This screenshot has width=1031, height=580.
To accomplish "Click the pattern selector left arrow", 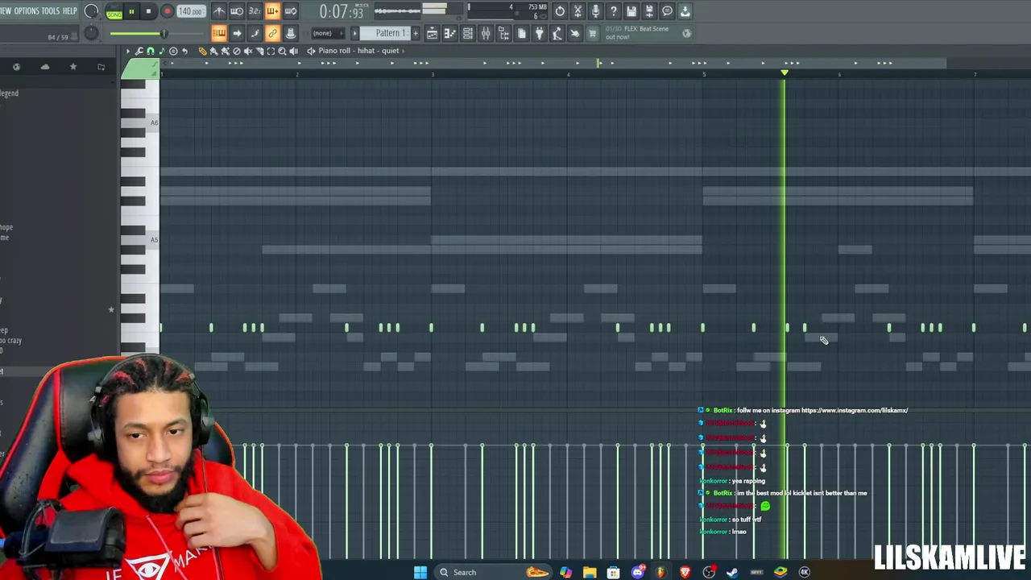I will click(x=354, y=33).
